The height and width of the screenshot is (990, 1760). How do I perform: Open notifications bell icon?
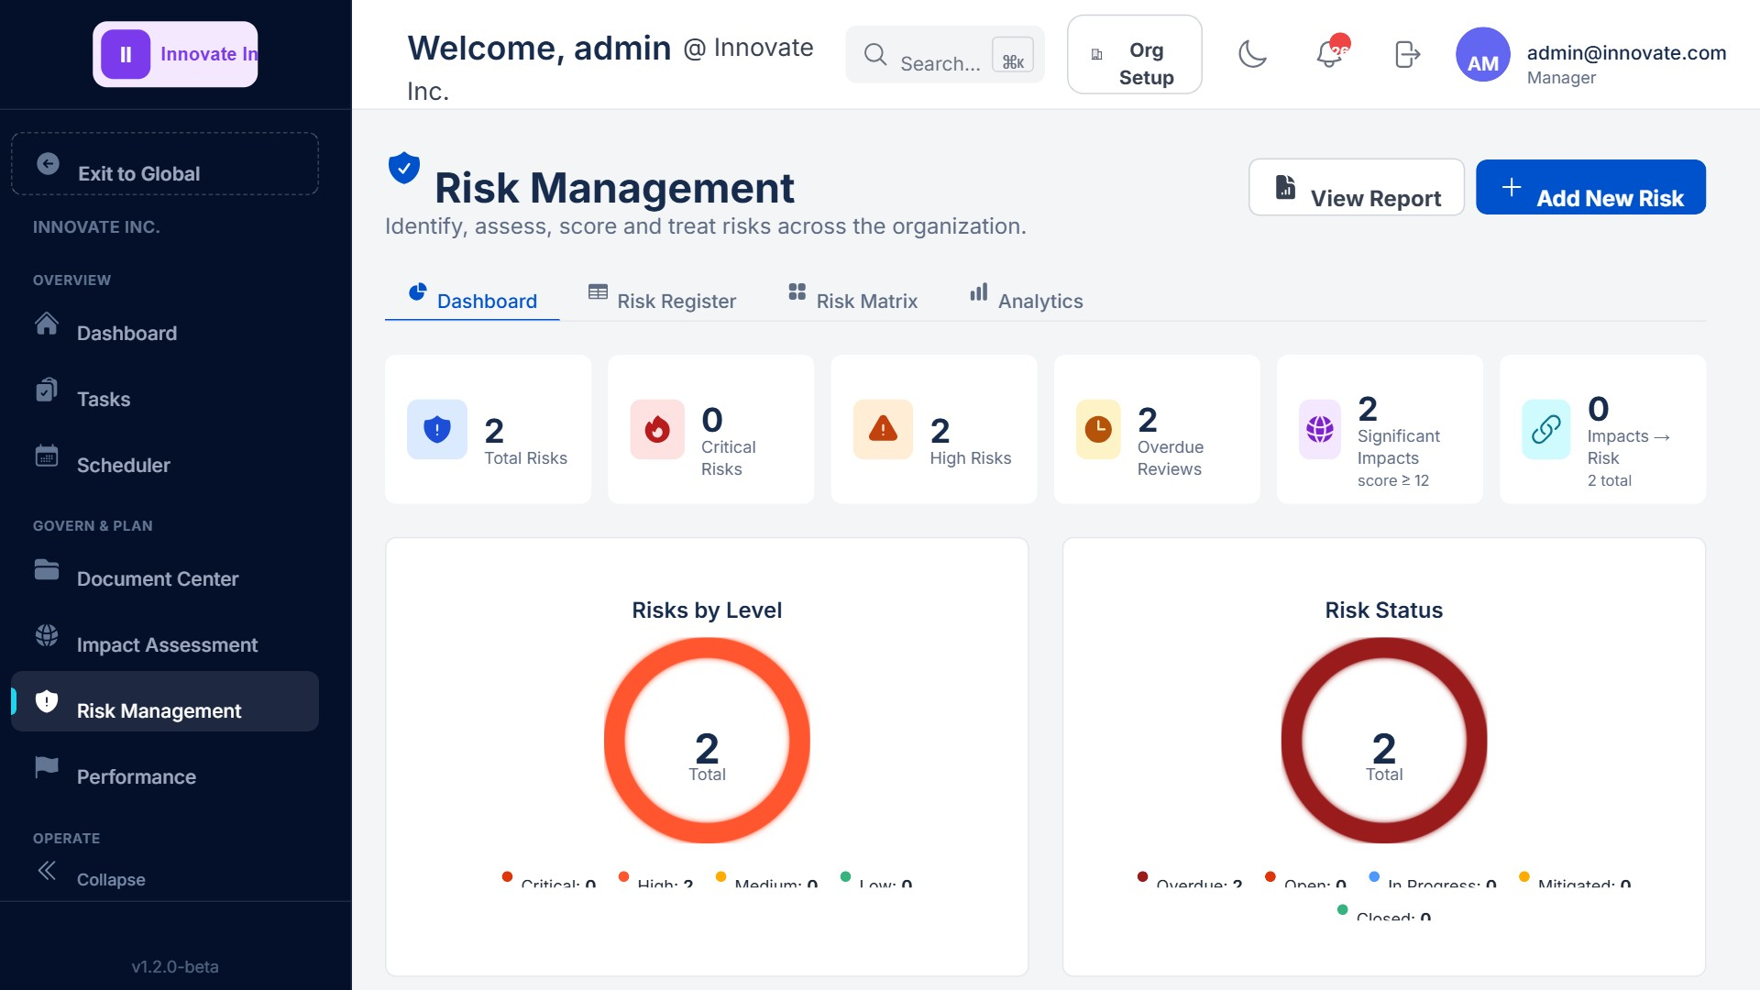pos(1329,54)
